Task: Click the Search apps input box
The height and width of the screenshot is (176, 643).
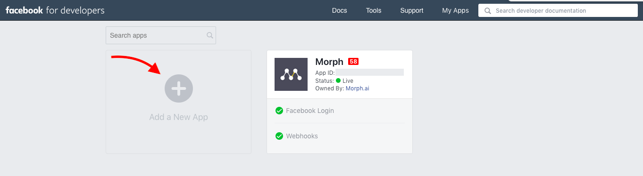Action: 161,35
